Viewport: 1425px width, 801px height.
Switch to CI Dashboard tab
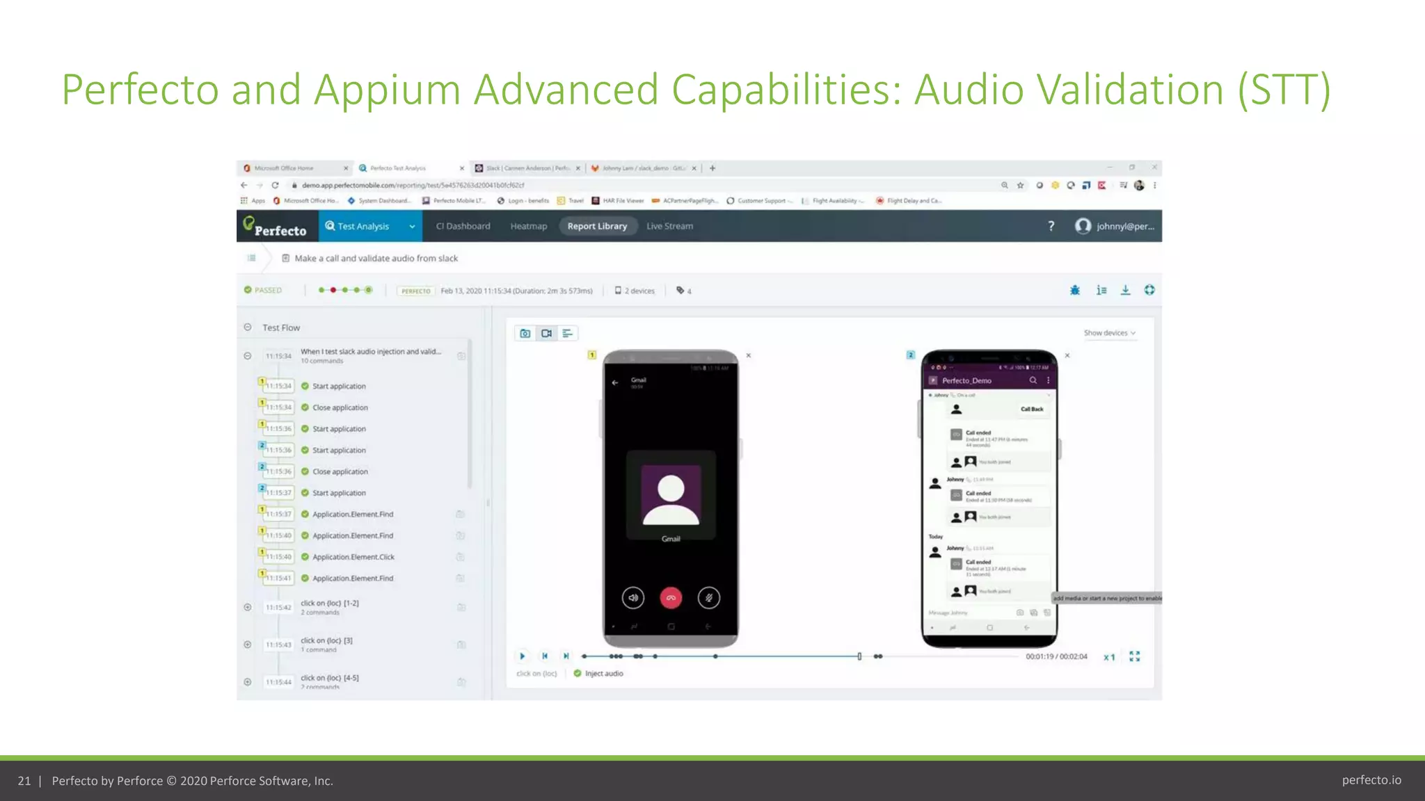coord(463,226)
